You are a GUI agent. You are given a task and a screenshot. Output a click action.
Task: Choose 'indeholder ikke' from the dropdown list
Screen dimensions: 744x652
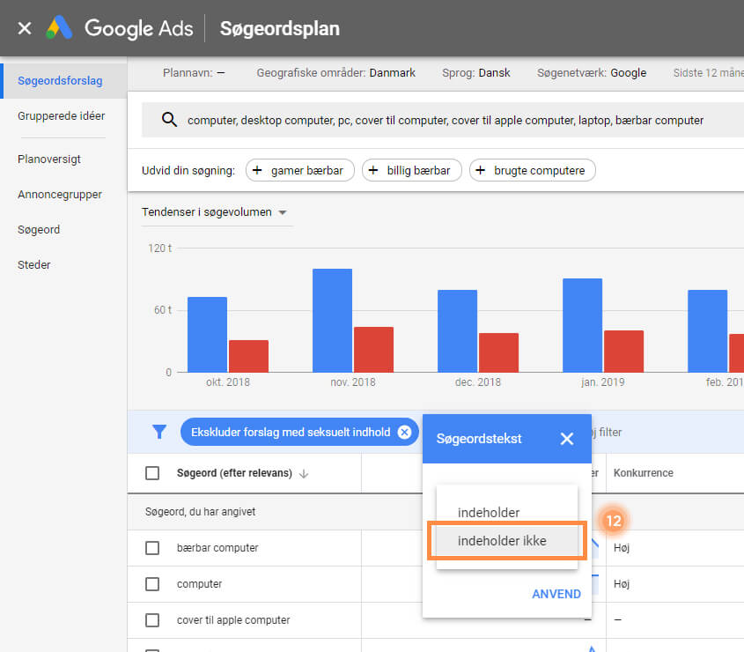pos(503,541)
